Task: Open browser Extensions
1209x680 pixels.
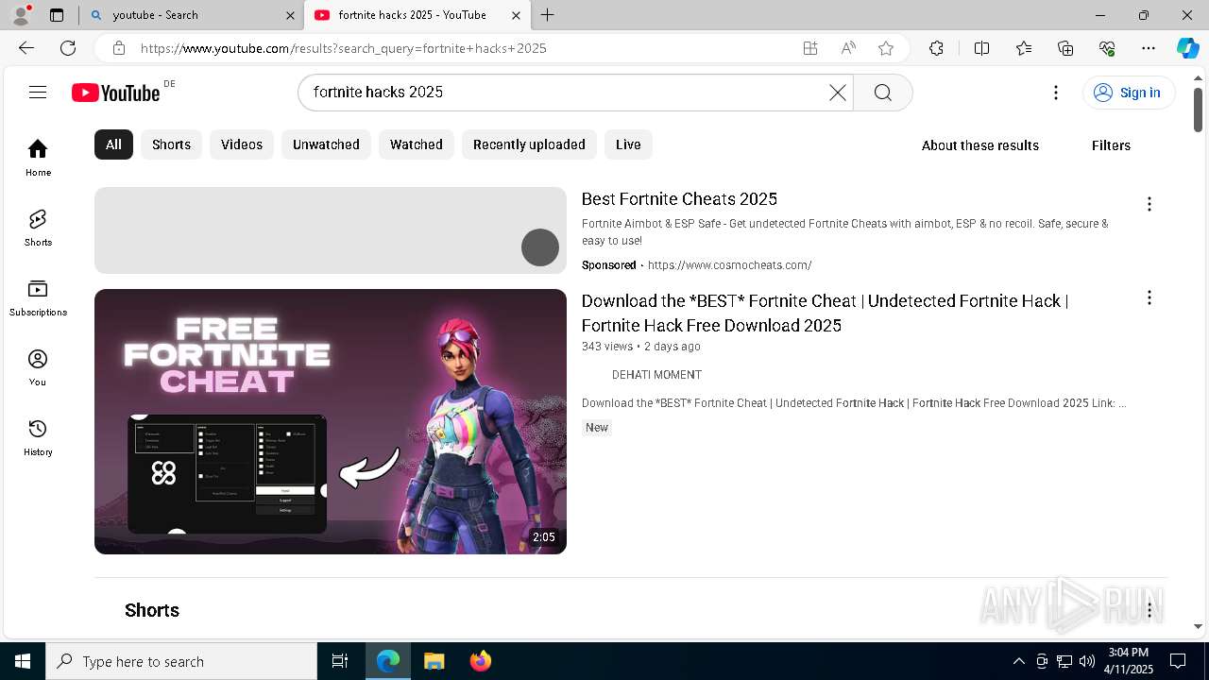Action: click(936, 48)
